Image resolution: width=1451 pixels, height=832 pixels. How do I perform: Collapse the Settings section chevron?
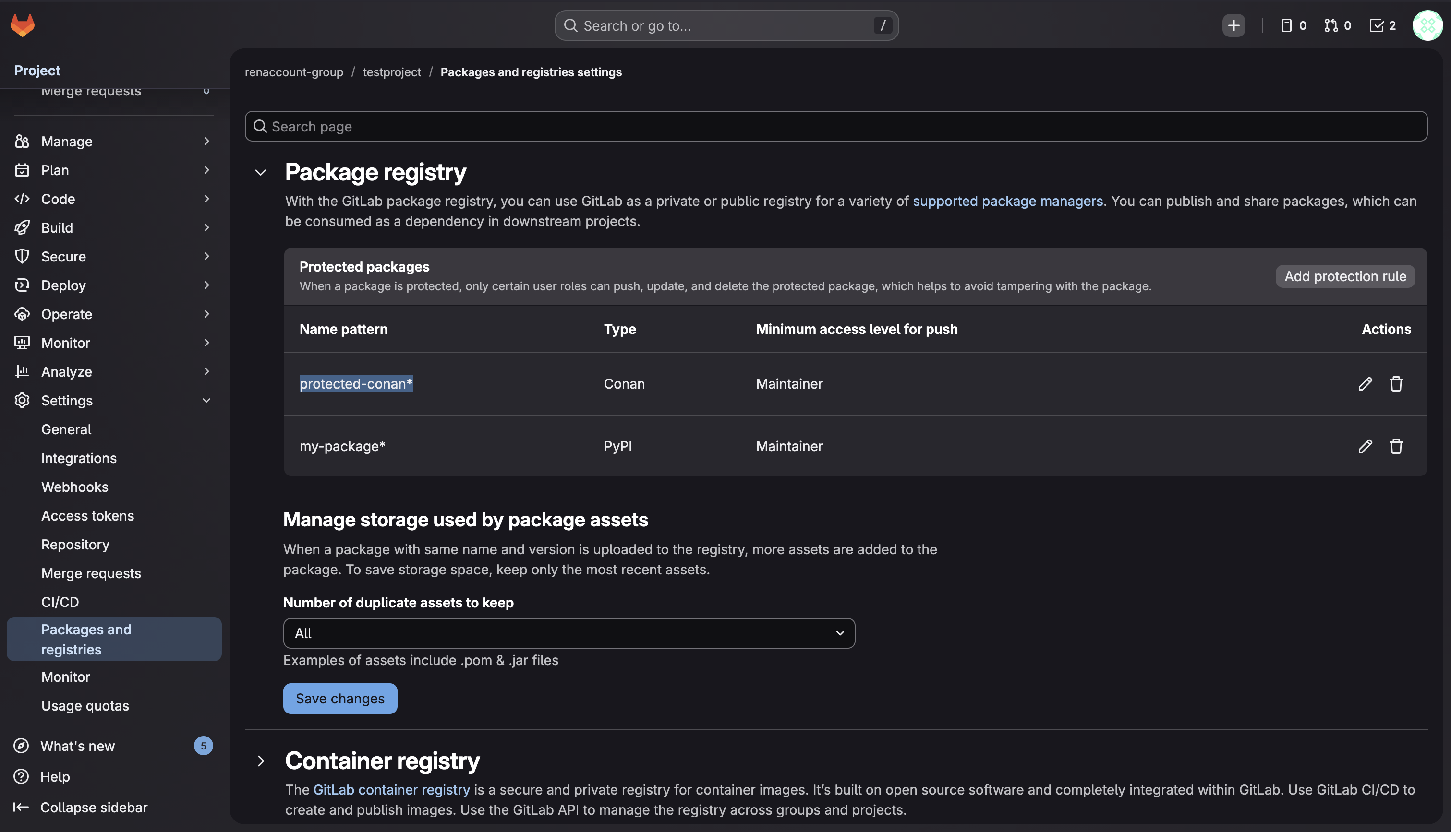[x=206, y=401]
